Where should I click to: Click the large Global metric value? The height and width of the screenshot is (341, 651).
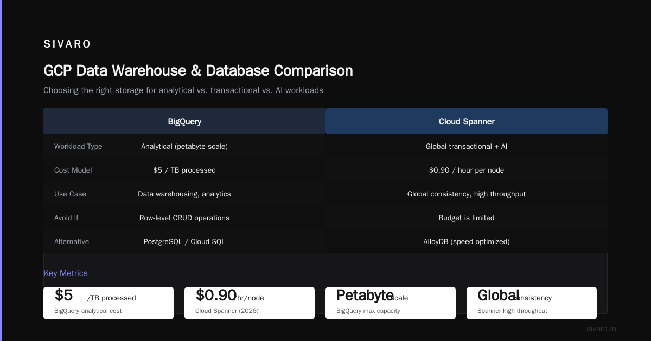pyautogui.click(x=498, y=296)
